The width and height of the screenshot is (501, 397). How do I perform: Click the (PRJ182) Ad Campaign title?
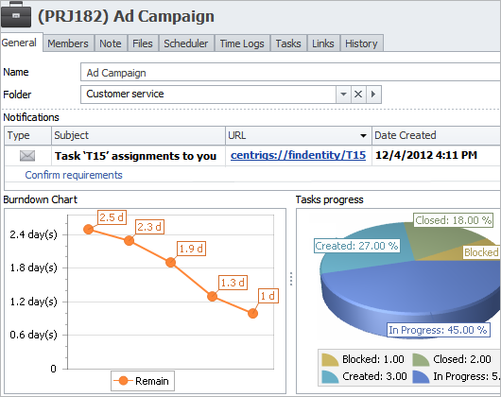(127, 16)
